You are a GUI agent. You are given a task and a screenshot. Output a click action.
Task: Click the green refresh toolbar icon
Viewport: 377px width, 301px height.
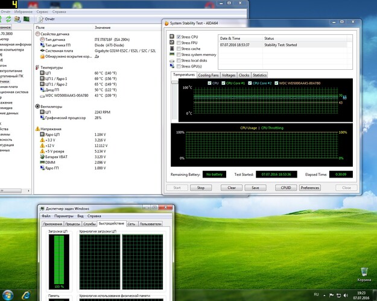pyautogui.click(x=8, y=19)
